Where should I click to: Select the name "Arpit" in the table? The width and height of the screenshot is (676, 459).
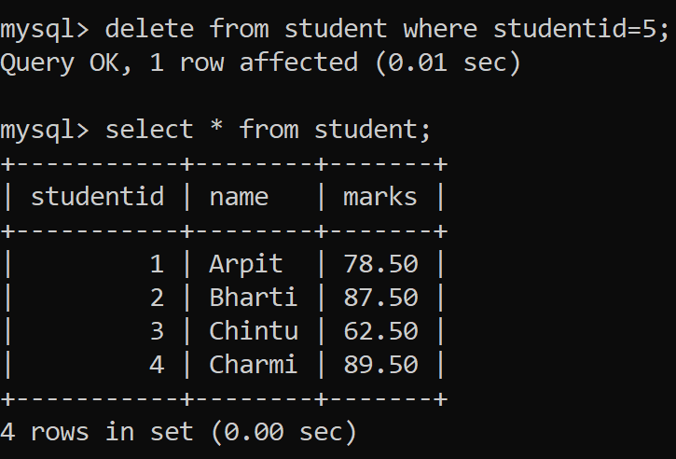[x=245, y=264]
